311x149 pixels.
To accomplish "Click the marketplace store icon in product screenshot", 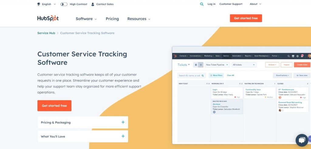I will [x=293, y=56].
